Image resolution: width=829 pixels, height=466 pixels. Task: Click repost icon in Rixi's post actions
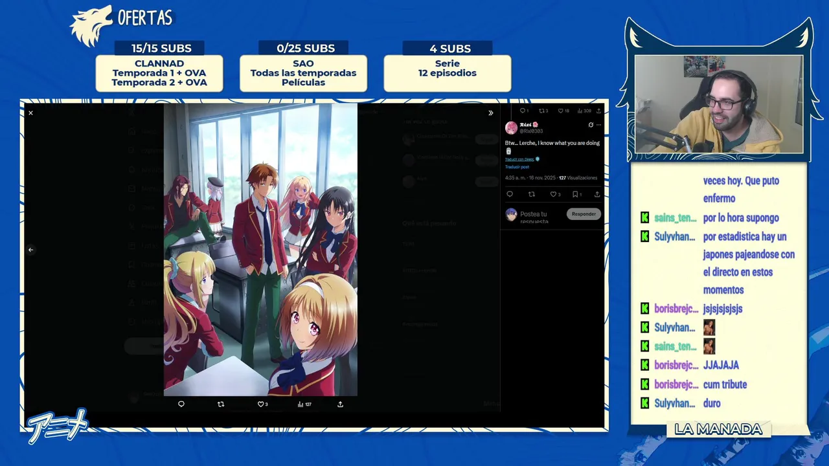[x=531, y=194]
